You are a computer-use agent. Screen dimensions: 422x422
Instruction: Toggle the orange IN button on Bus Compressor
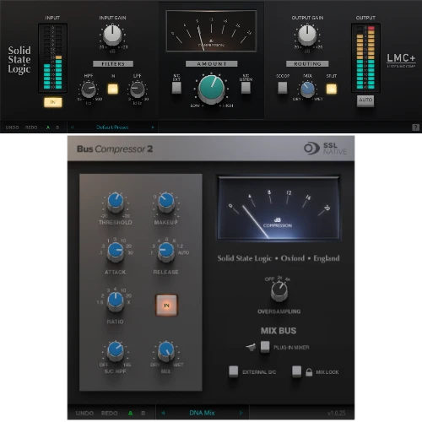(x=166, y=306)
